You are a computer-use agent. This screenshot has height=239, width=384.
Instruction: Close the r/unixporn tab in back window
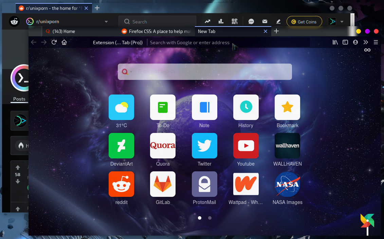tap(86, 8)
